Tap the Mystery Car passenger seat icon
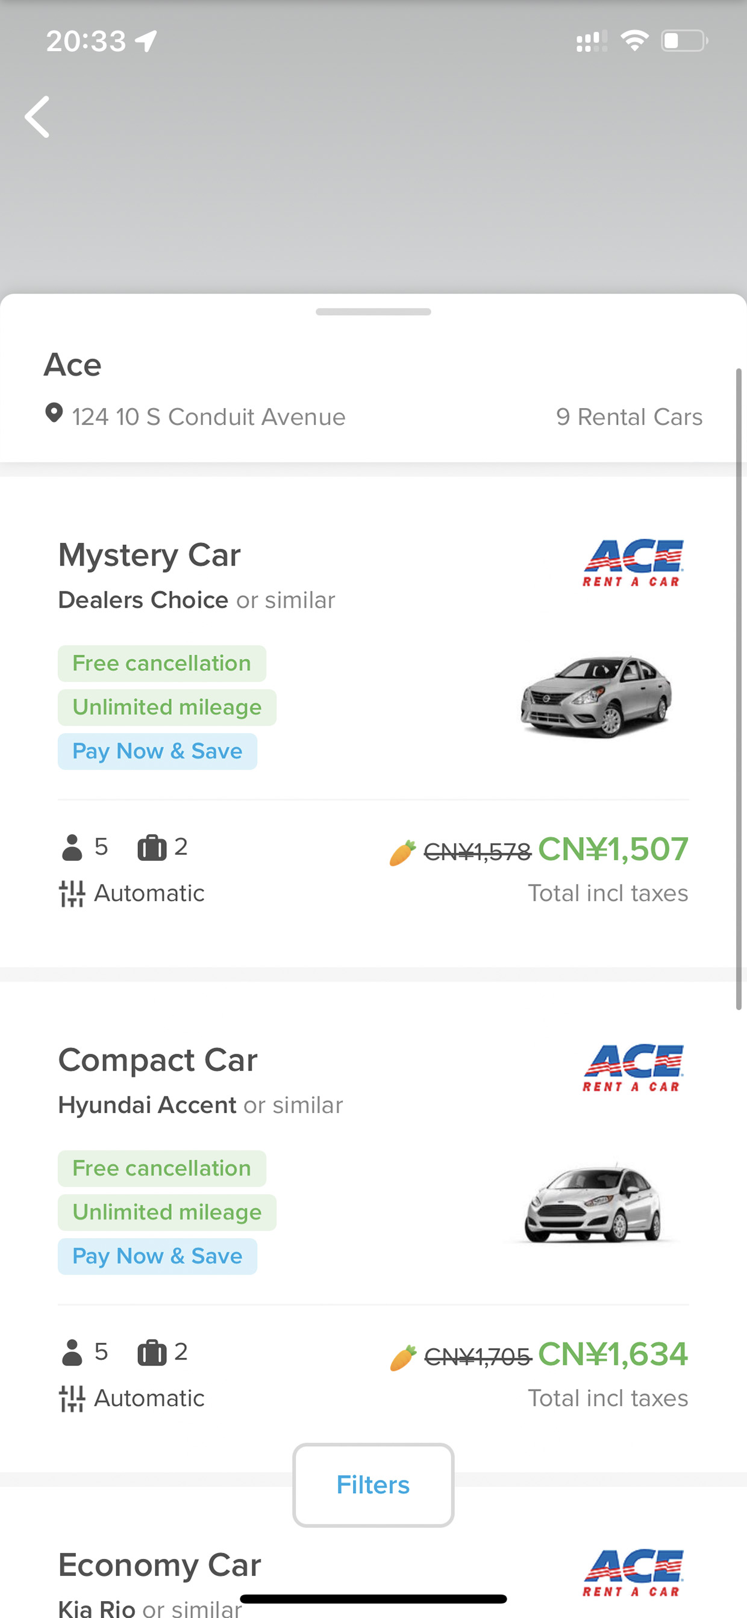This screenshot has height=1618, width=747. click(x=72, y=848)
